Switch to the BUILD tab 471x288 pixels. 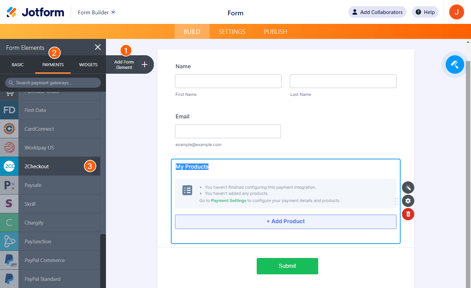pyautogui.click(x=192, y=31)
